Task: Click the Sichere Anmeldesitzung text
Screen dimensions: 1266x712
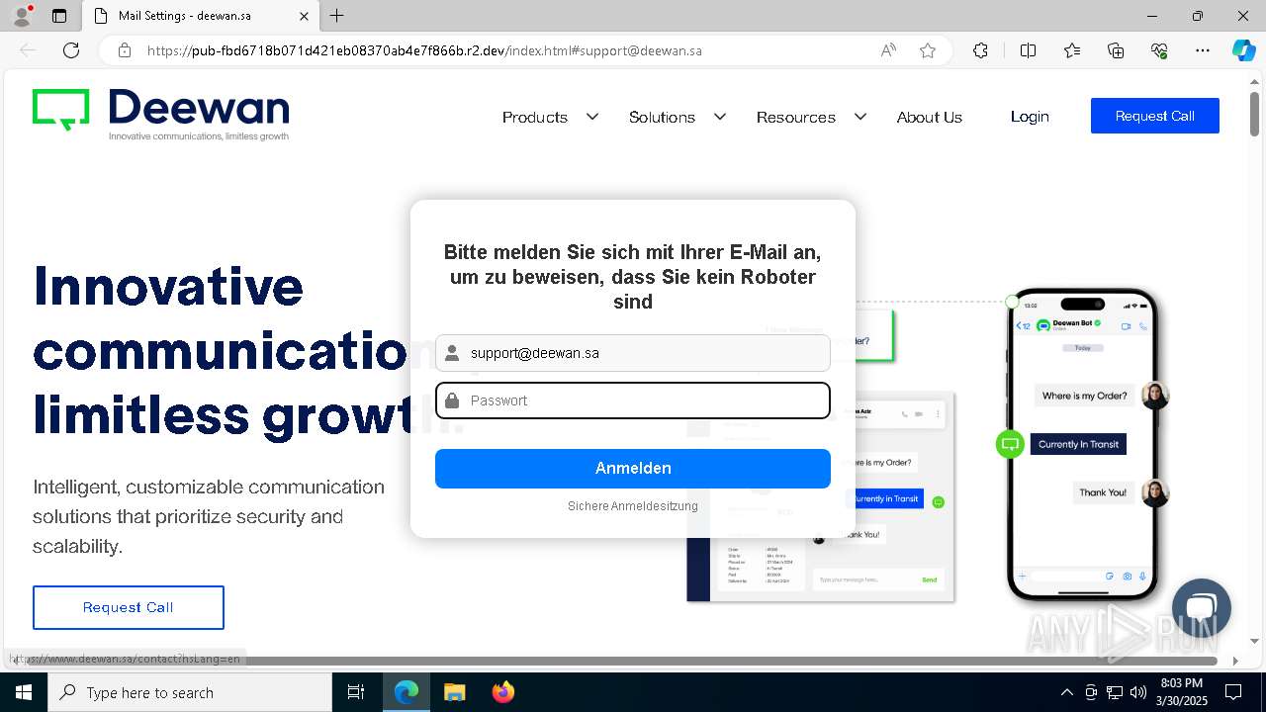Action: (633, 506)
